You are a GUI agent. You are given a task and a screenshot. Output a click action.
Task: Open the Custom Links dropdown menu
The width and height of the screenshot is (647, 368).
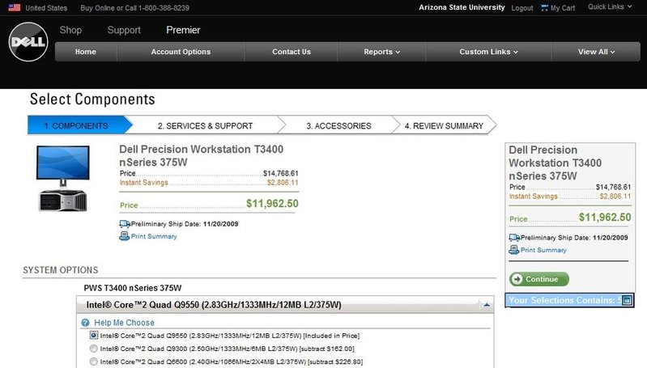click(x=488, y=52)
